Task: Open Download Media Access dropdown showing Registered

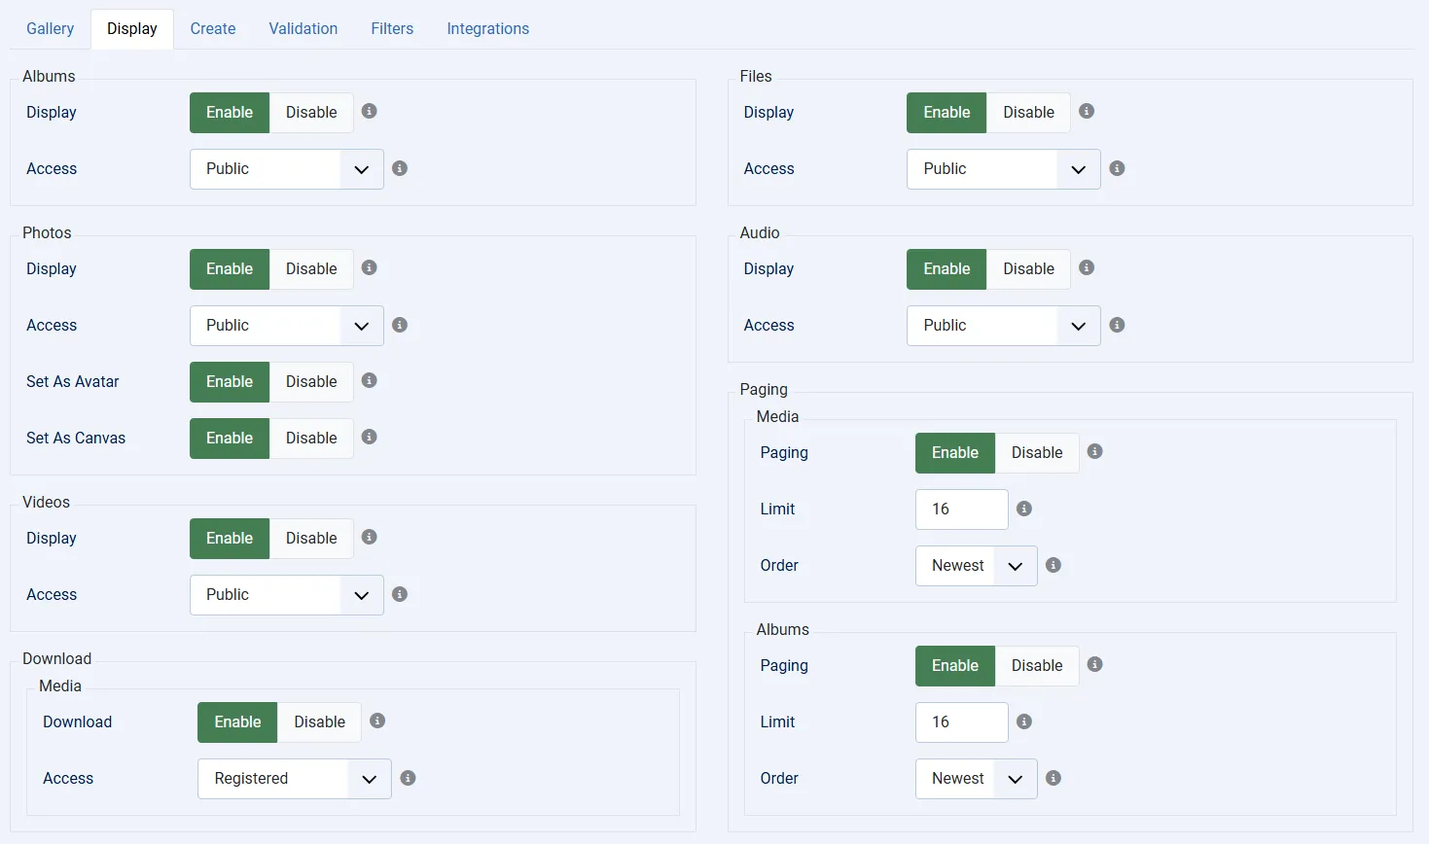Action: tap(294, 779)
